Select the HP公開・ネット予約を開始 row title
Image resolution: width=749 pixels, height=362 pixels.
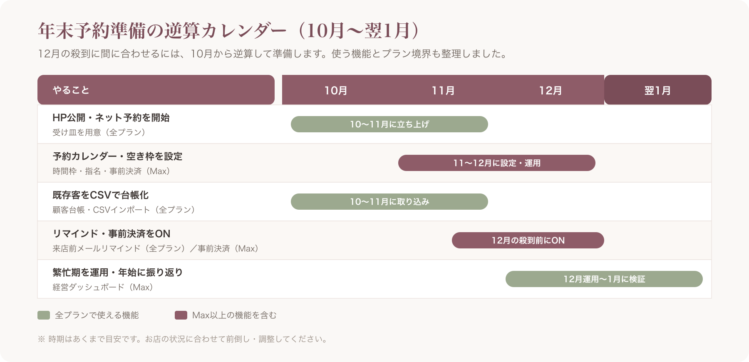click(x=111, y=118)
